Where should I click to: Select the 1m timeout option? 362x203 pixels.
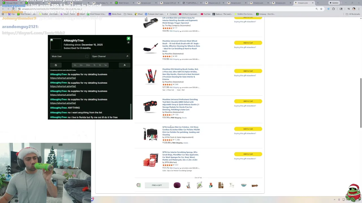[75, 65]
